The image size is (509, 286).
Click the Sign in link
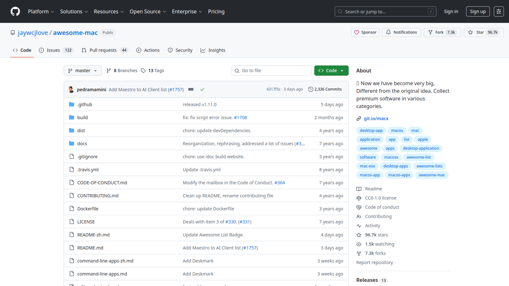click(x=451, y=12)
